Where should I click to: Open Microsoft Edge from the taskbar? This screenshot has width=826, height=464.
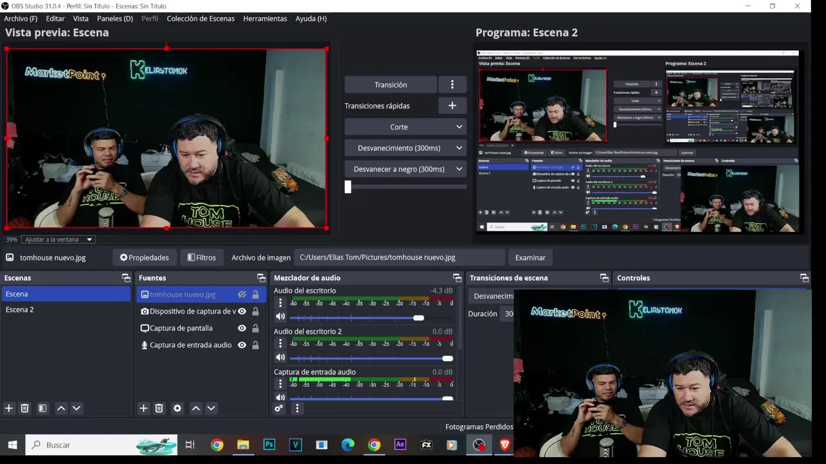pyautogui.click(x=348, y=445)
